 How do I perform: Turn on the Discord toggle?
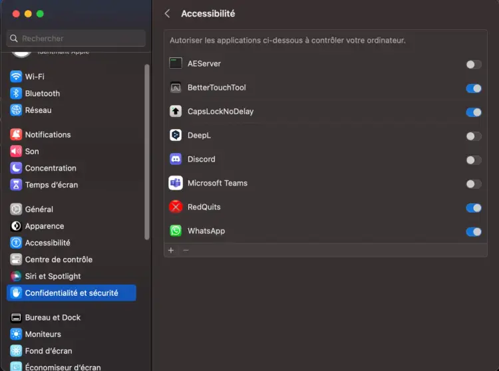(474, 160)
